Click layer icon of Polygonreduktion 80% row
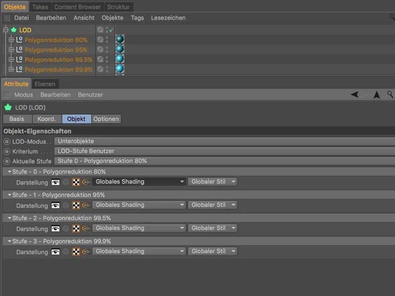 (x=100, y=39)
